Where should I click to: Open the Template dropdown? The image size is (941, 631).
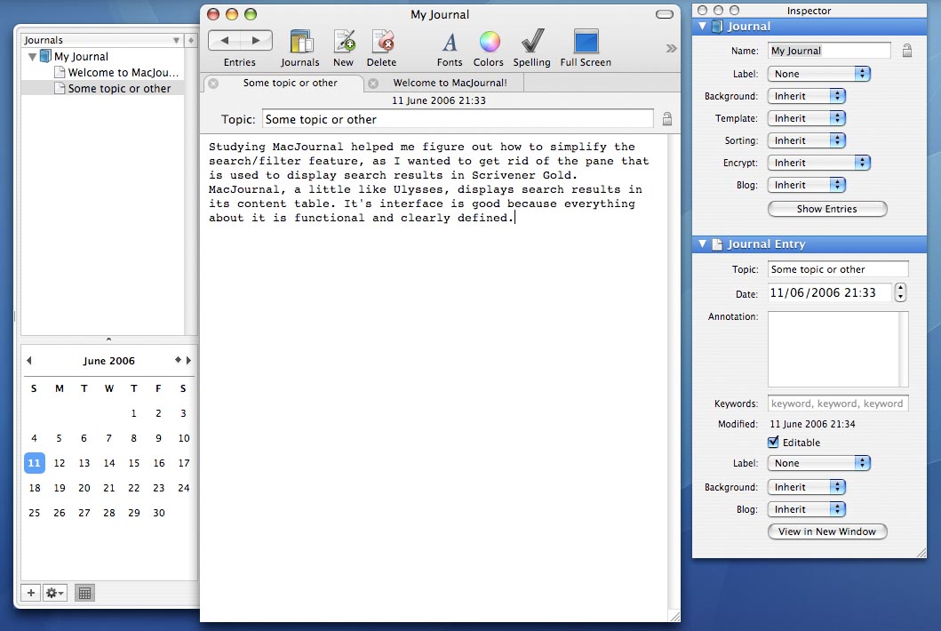pyautogui.click(x=807, y=118)
